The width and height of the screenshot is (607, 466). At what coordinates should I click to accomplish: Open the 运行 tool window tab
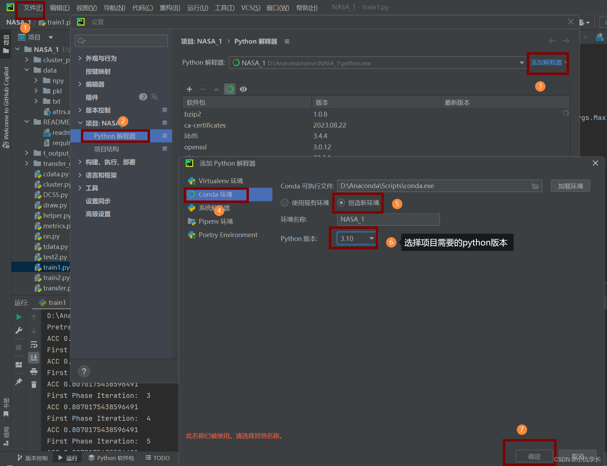coord(68,458)
